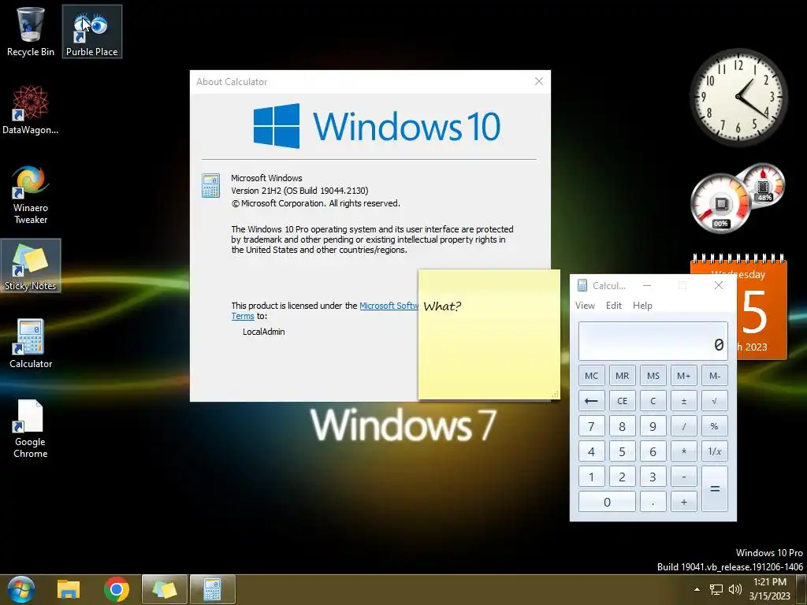Open the Calculator Edit menu
This screenshot has height=605, width=807.
[613, 306]
